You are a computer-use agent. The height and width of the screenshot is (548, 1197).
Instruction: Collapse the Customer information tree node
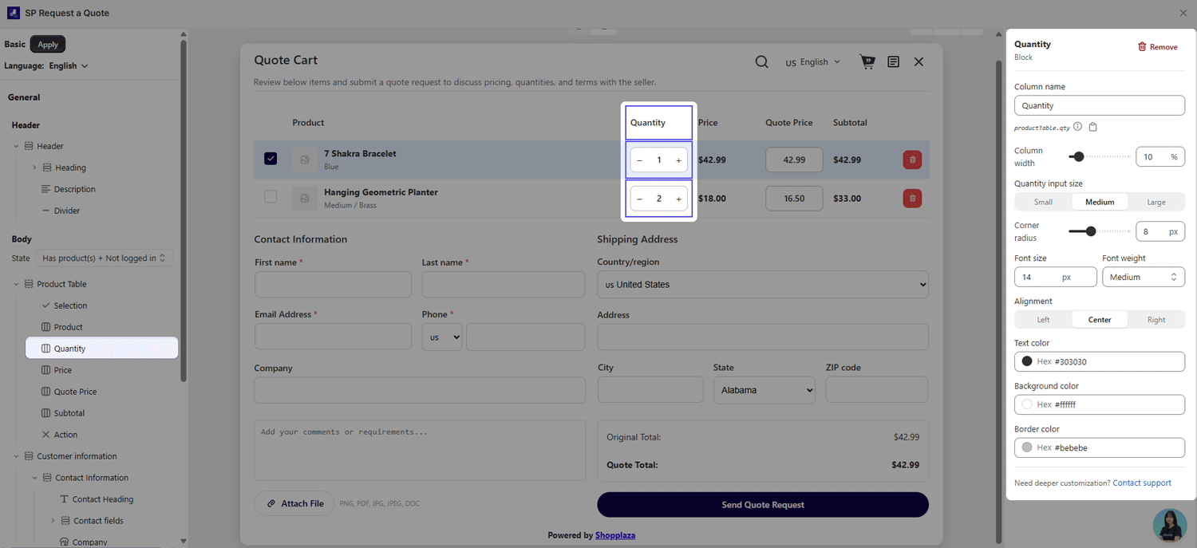16,456
